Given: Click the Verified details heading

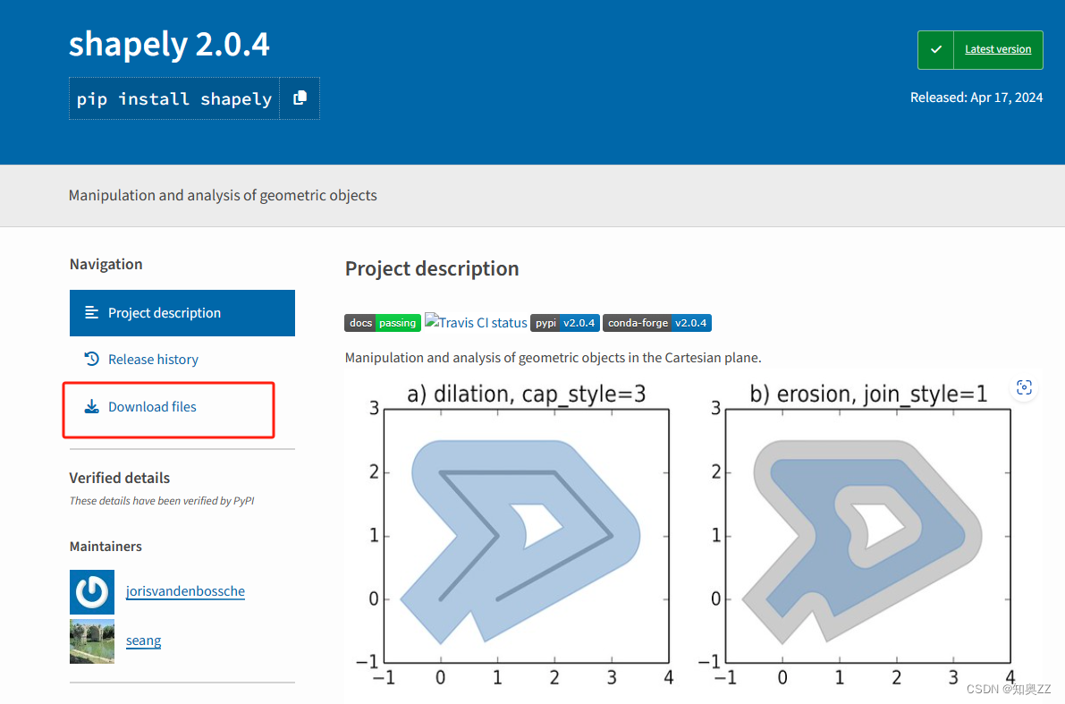Looking at the screenshot, I should pos(120,478).
